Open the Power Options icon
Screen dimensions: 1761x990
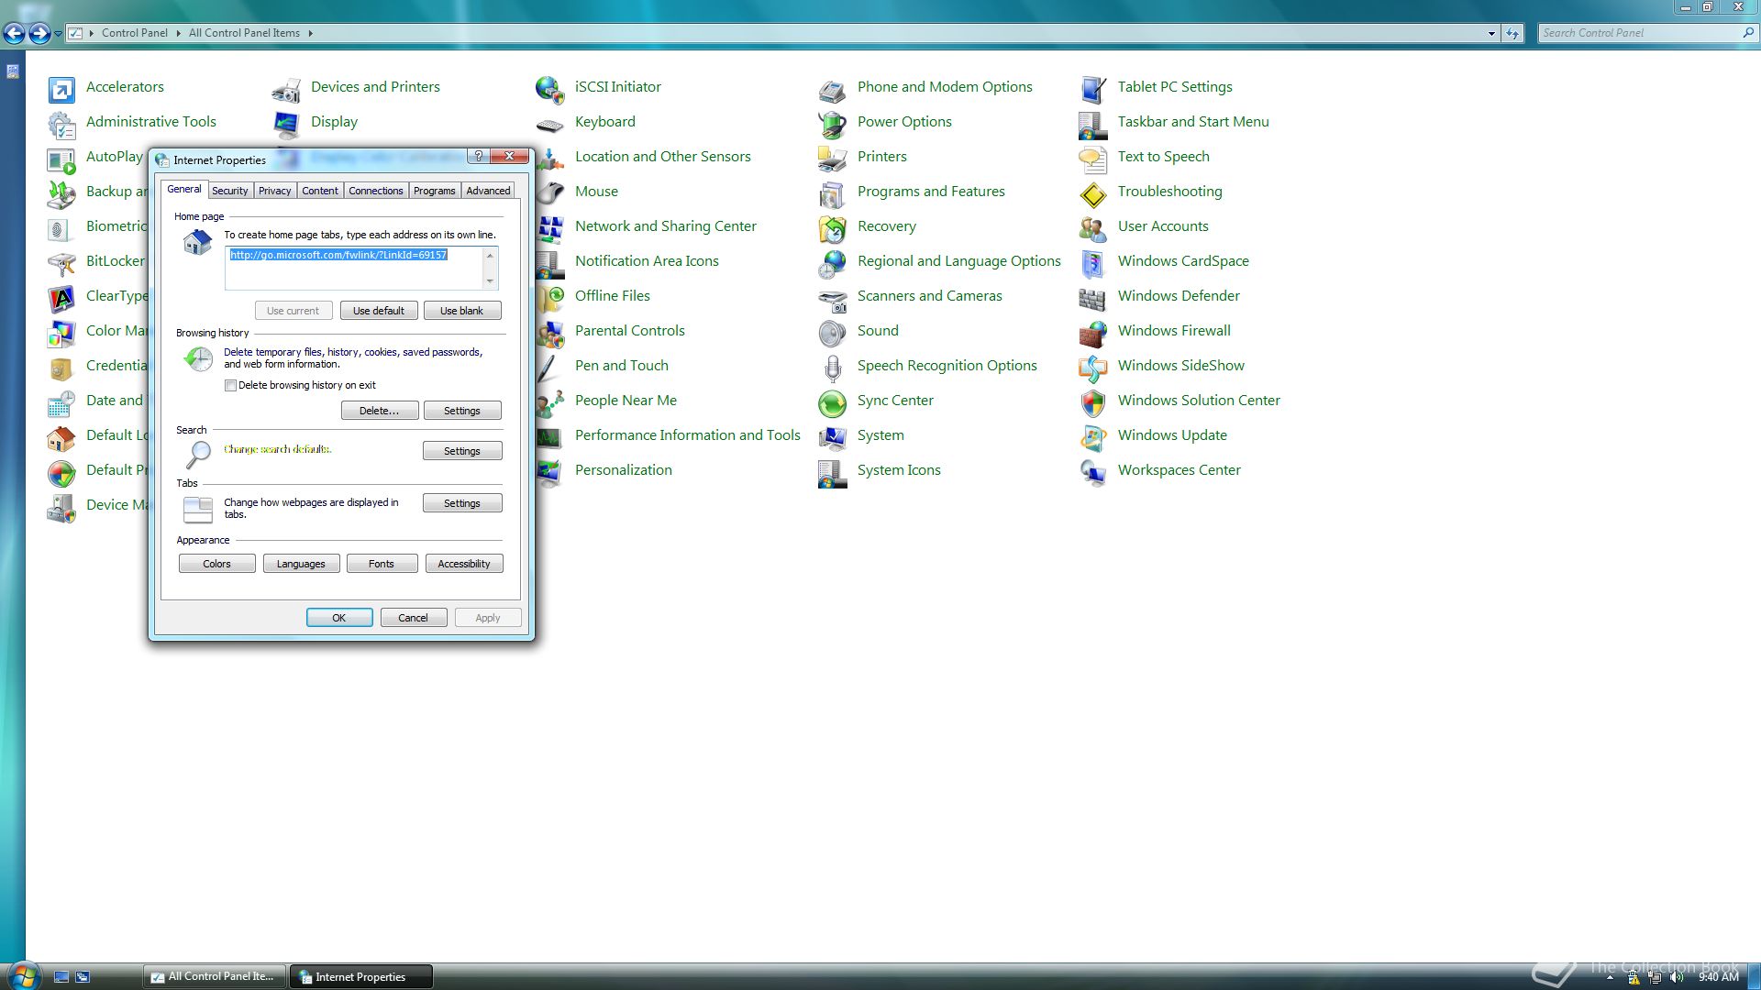pos(833,123)
